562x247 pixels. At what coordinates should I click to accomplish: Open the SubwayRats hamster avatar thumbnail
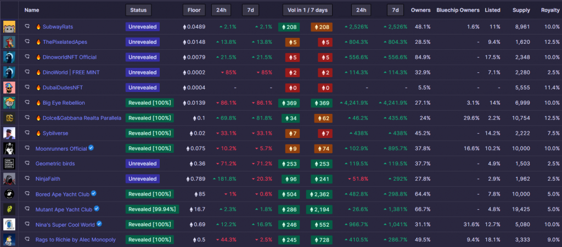click(9, 27)
